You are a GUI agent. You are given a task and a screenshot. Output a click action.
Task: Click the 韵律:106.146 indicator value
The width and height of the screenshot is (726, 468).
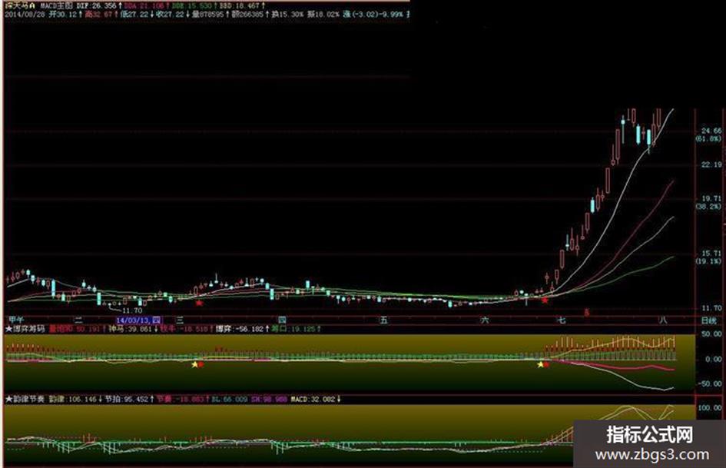75,399
